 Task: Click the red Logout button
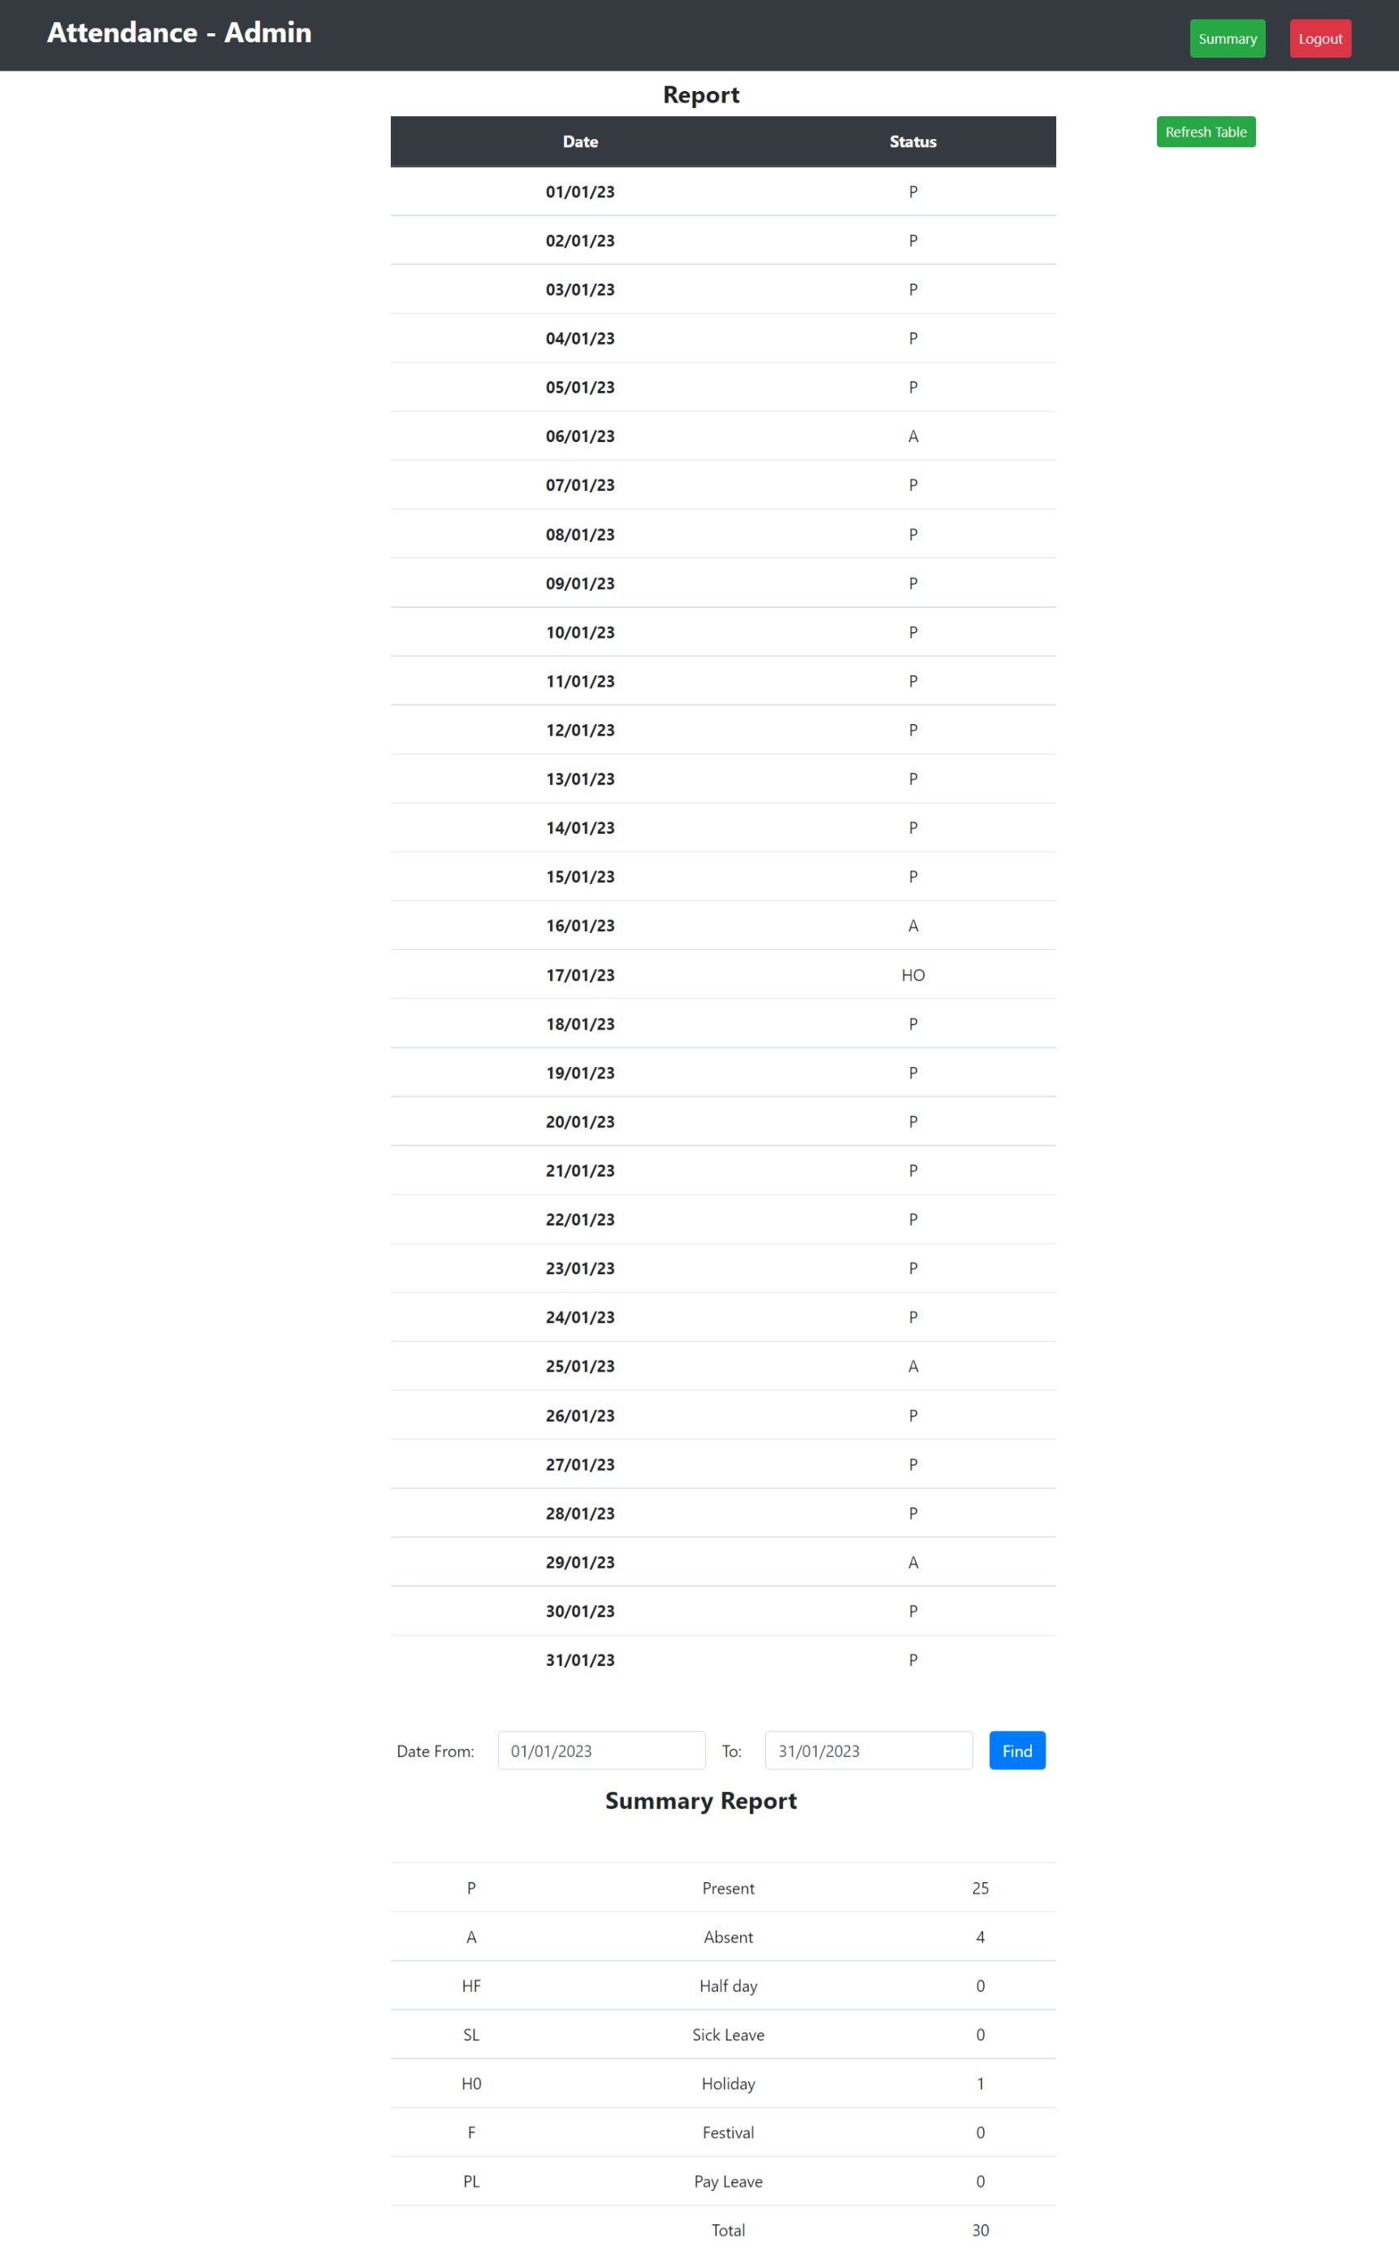(x=1320, y=38)
